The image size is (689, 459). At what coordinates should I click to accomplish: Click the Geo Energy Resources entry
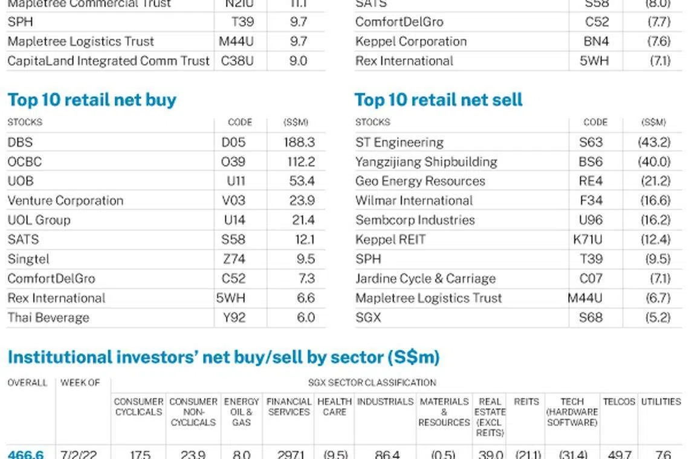pos(420,181)
